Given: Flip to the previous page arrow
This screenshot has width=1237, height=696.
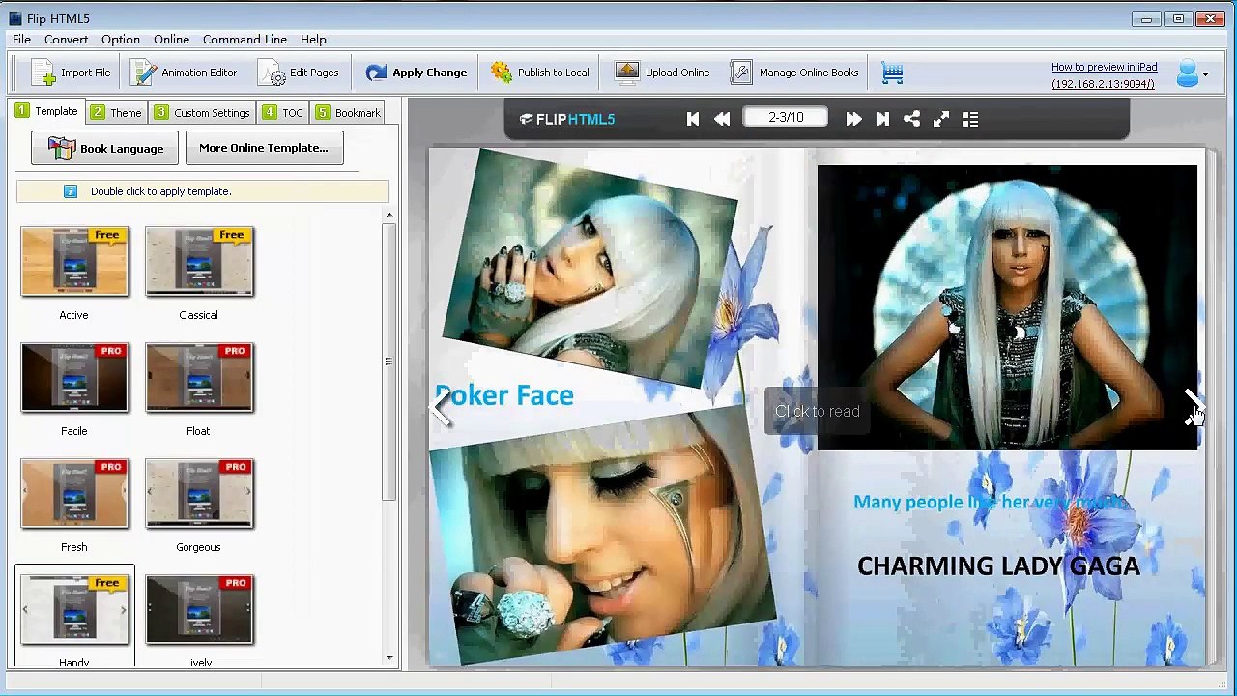Looking at the screenshot, I should [x=442, y=406].
